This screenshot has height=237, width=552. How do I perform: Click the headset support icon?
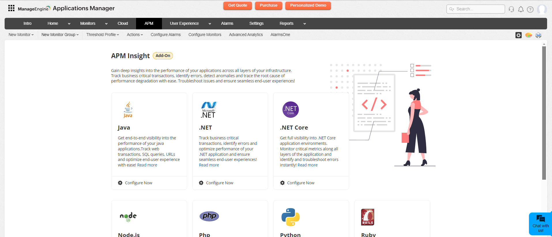click(x=511, y=9)
